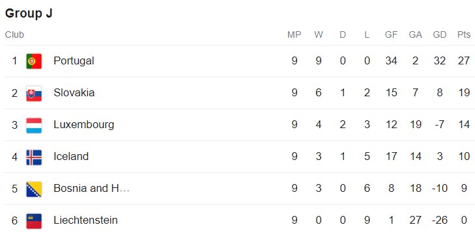Click the Bosnia and Herzegovina flag icon
Screen dimensions: 475x240
tap(34, 189)
